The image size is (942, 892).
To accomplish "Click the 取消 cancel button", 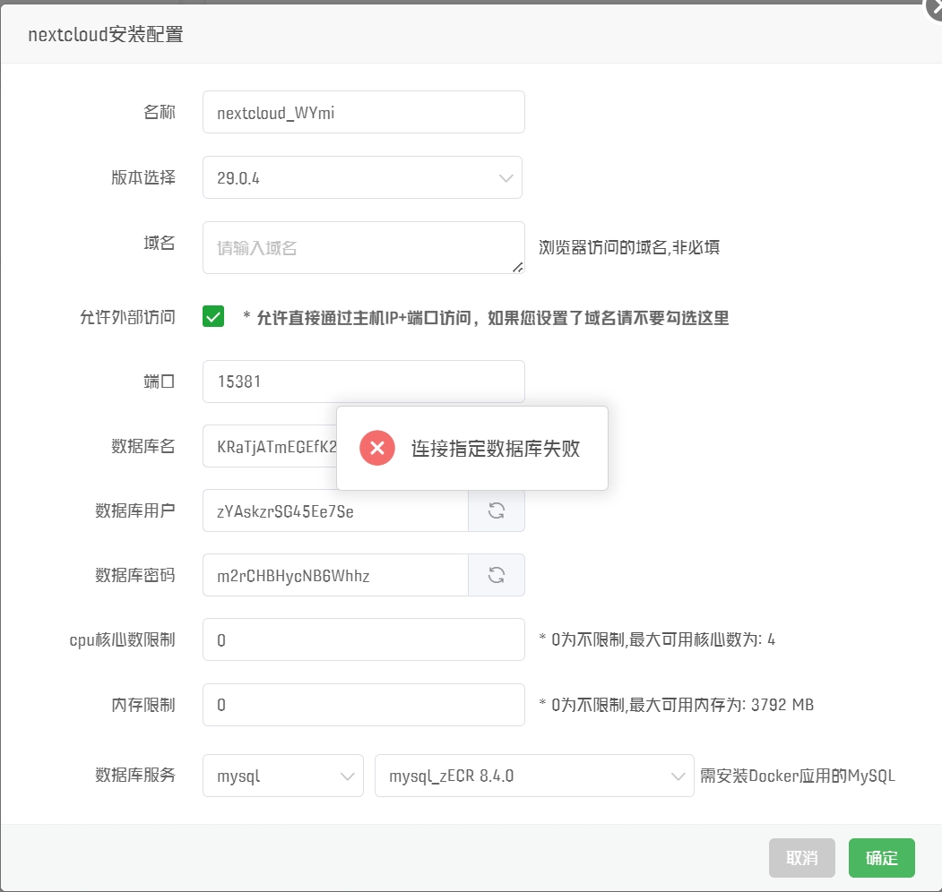I will [x=802, y=858].
